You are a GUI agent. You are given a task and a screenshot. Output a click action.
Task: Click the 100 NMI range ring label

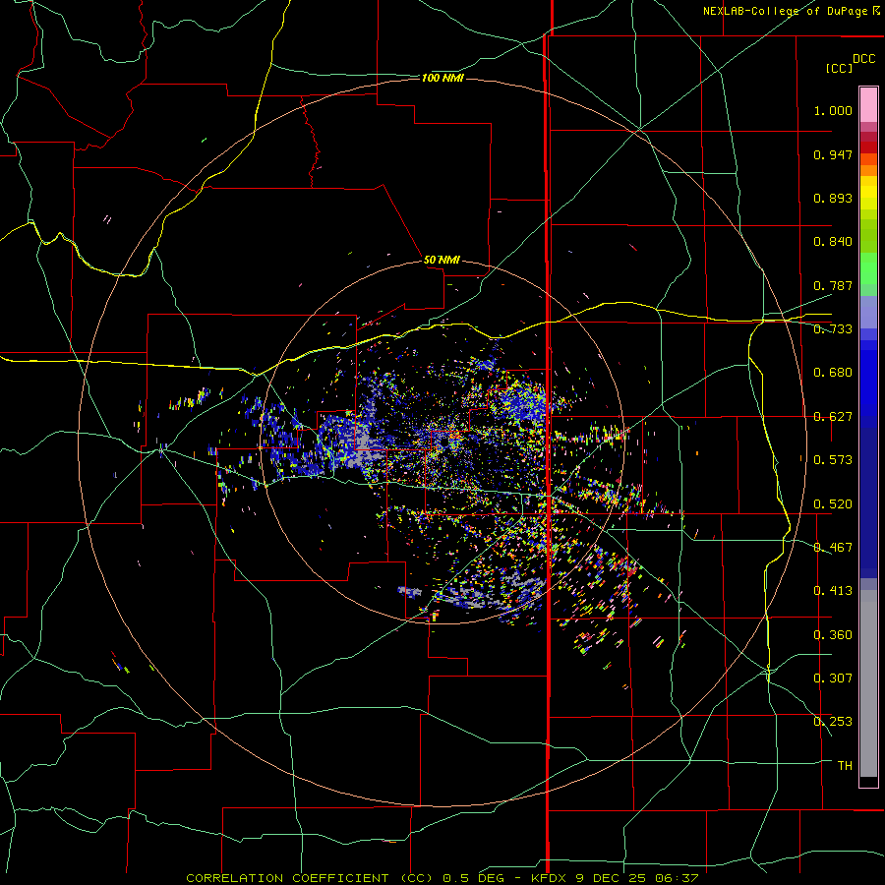tap(442, 78)
